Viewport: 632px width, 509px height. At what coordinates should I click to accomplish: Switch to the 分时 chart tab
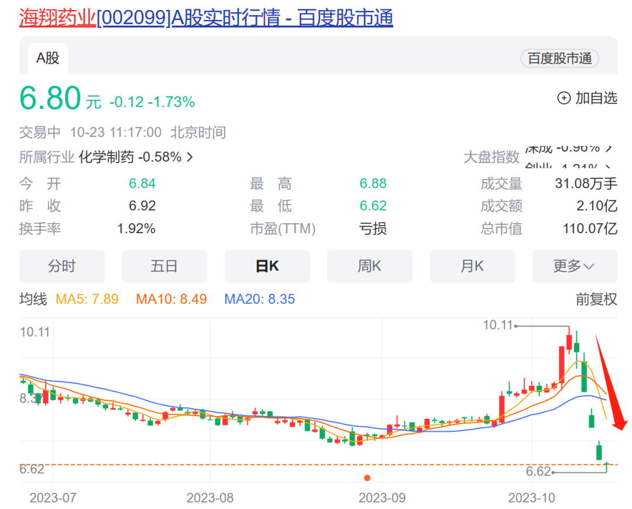(x=62, y=266)
